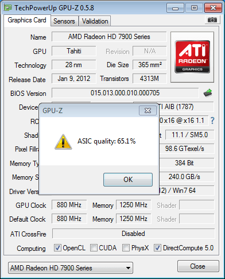Click the Close button at bottom
225x279 pixels.
click(198, 266)
